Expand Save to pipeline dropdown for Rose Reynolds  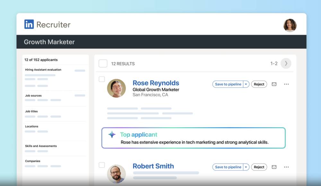[246, 84]
